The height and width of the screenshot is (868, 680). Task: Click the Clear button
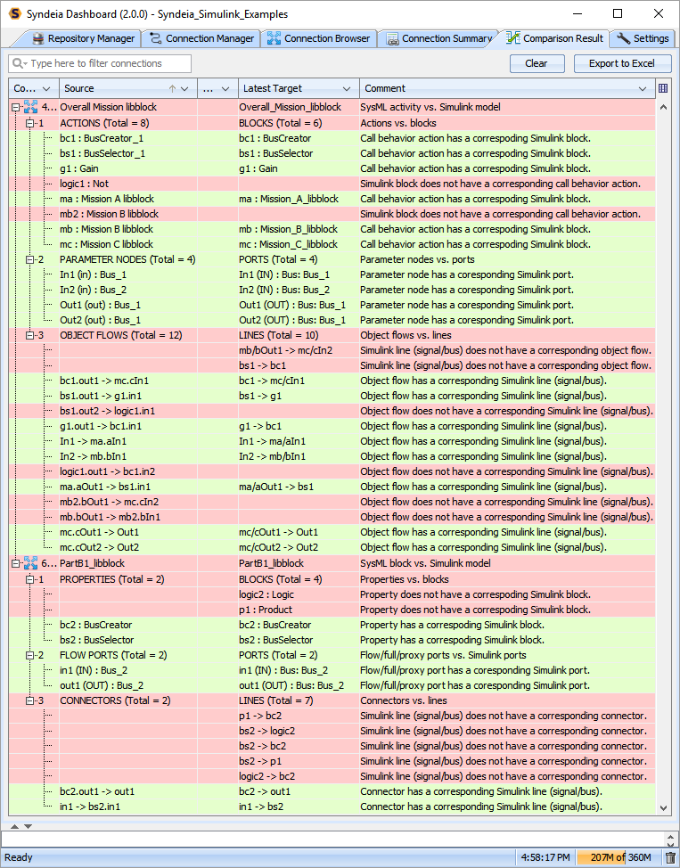click(537, 63)
